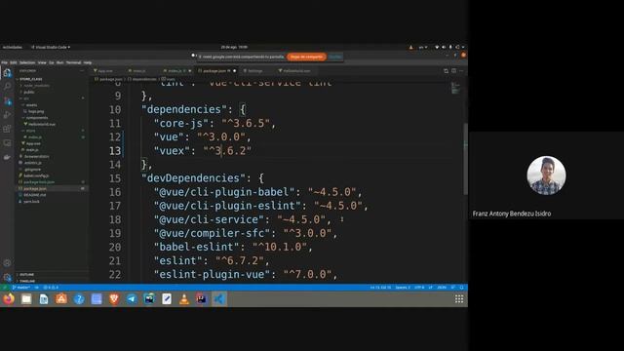The width and height of the screenshot is (624, 351).
Task: Launch Firefox from the dock
Action: (x=9, y=299)
